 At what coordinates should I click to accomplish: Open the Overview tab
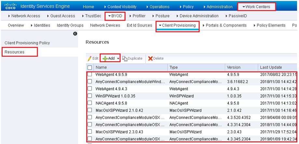tap(16, 25)
